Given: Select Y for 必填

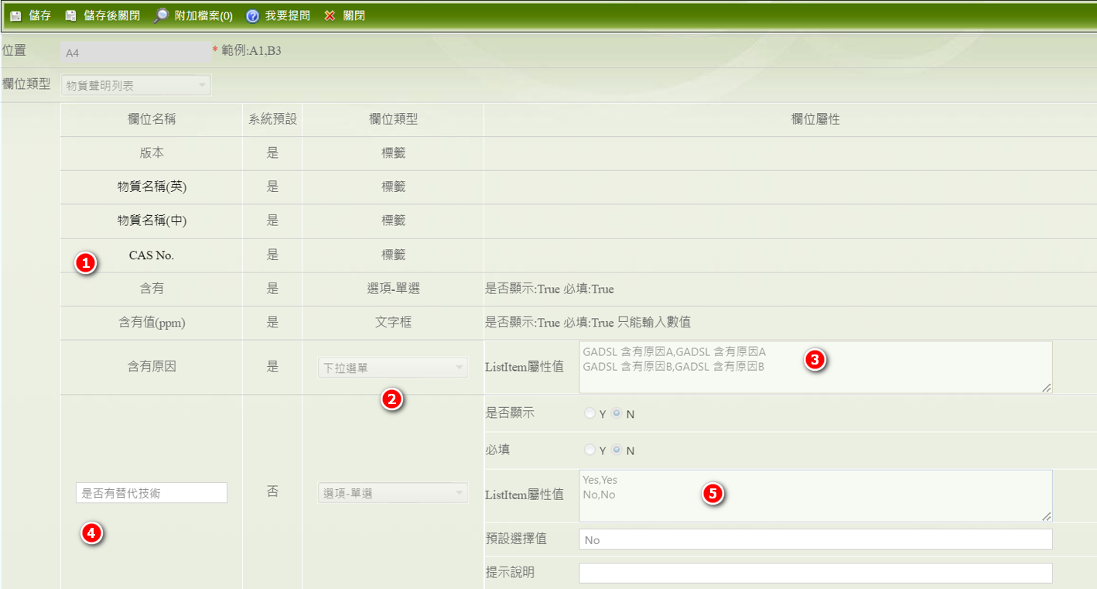Looking at the screenshot, I should point(590,450).
